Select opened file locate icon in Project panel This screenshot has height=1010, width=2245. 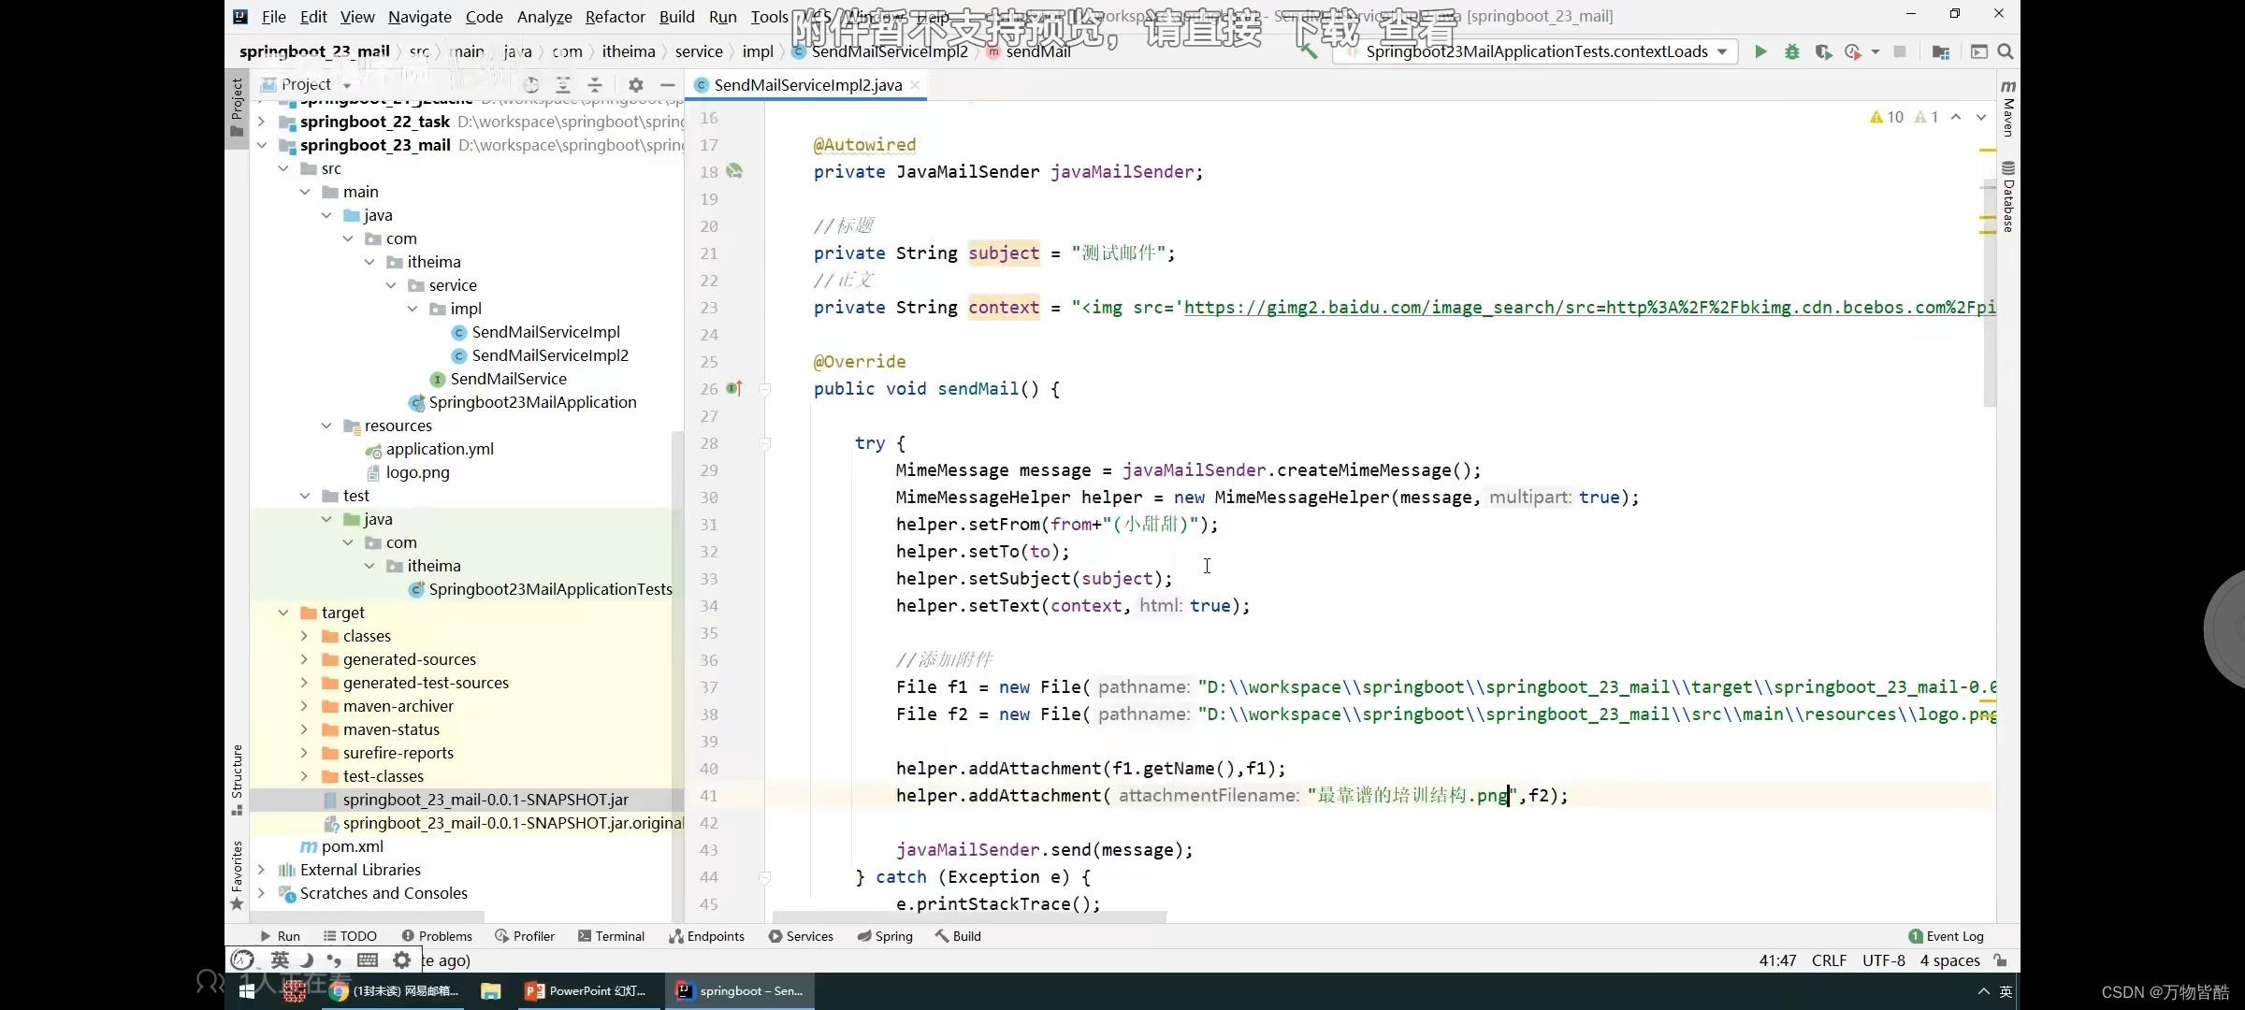531,84
